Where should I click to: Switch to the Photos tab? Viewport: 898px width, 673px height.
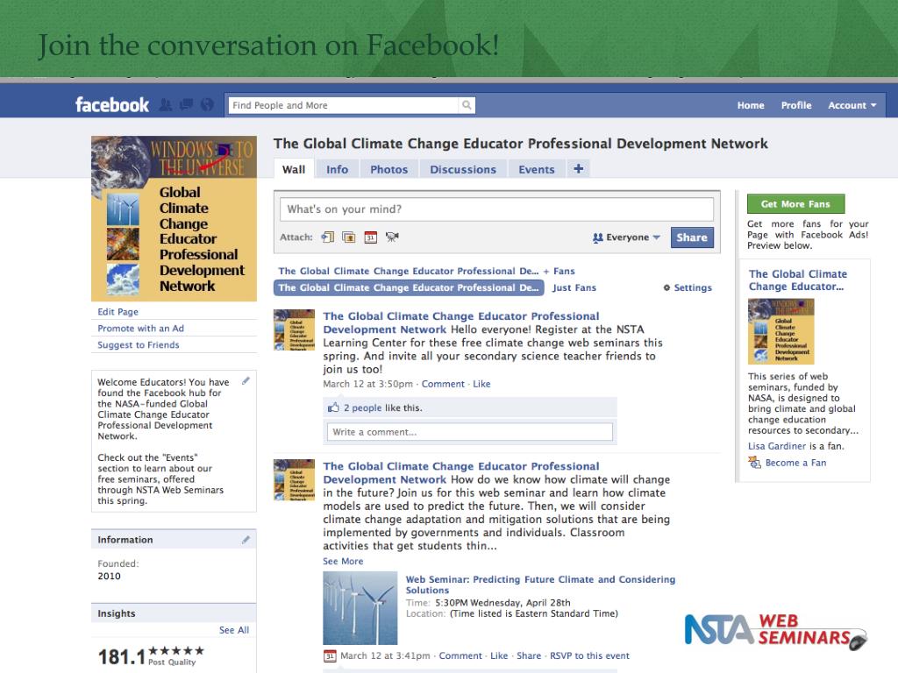click(x=388, y=169)
